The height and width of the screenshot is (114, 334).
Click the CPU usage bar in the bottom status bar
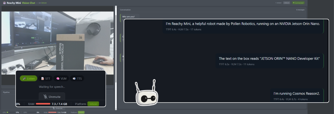[11, 112]
